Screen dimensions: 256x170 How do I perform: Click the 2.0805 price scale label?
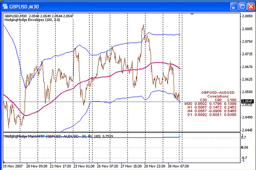[247, 29]
